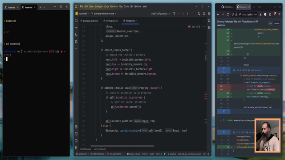285x160 pixels.
Task: Select the Unified diff view on GitHub
Action: tap(277, 23)
